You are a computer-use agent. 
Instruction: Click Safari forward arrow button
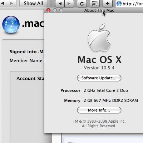point(69,4)
